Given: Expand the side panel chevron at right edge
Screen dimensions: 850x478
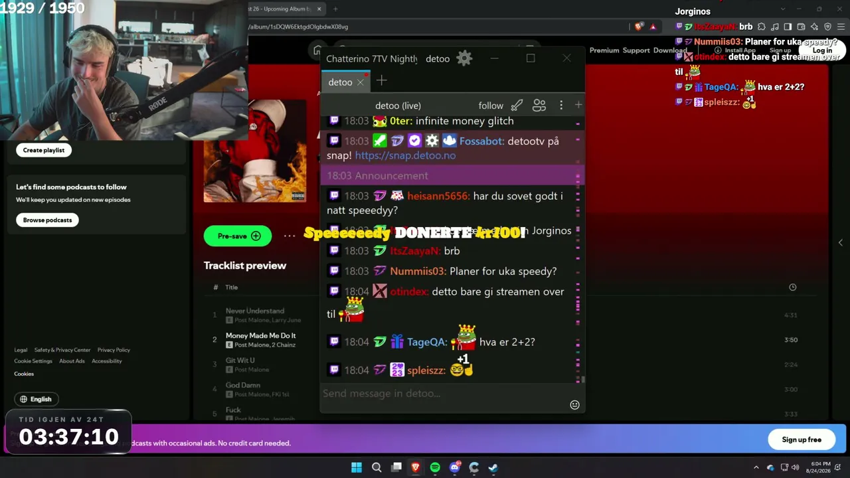Looking at the screenshot, I should click(840, 243).
